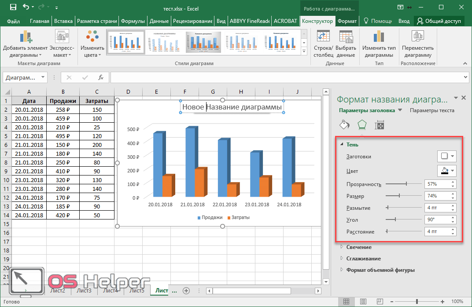Screen dimensions: 472x307
Task: Click Move Chart (Переместить диаграмму) icon
Action: [417, 38]
